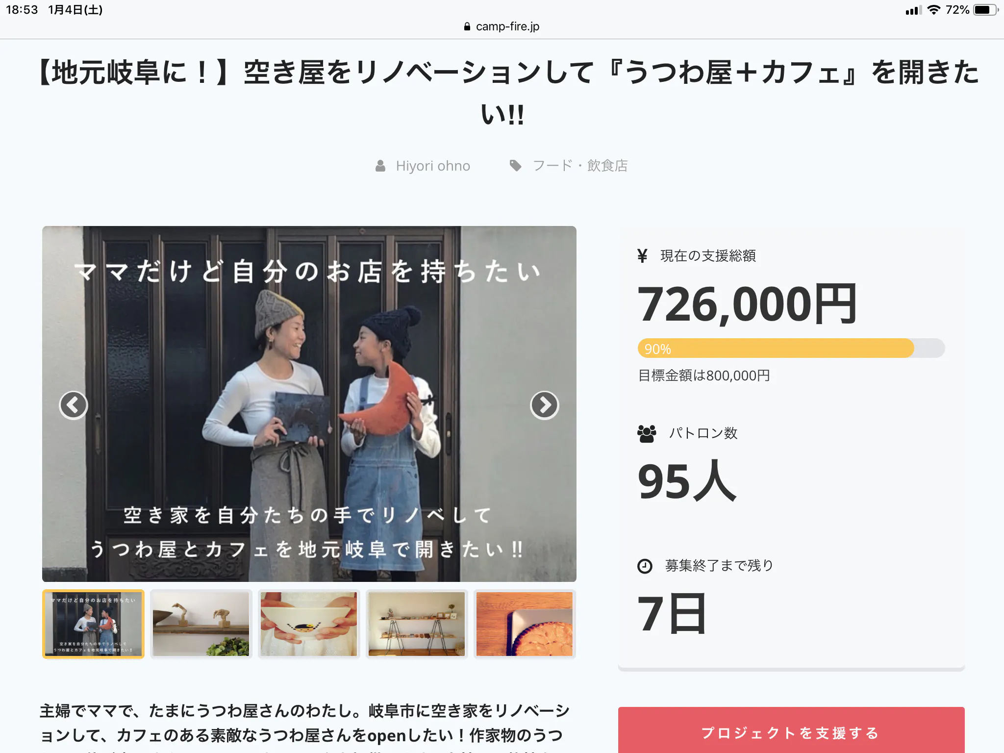Image resolution: width=1004 pixels, height=753 pixels.
Task: Tap the lock icon in address bar
Action: pos(467,26)
